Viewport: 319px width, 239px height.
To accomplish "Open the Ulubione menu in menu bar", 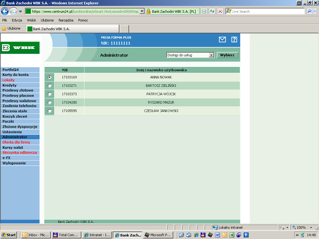I will point(47,20).
